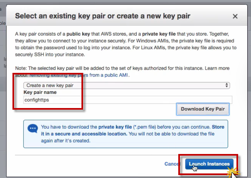
Task: Close the key pair dialog
Action: pos(235,17)
